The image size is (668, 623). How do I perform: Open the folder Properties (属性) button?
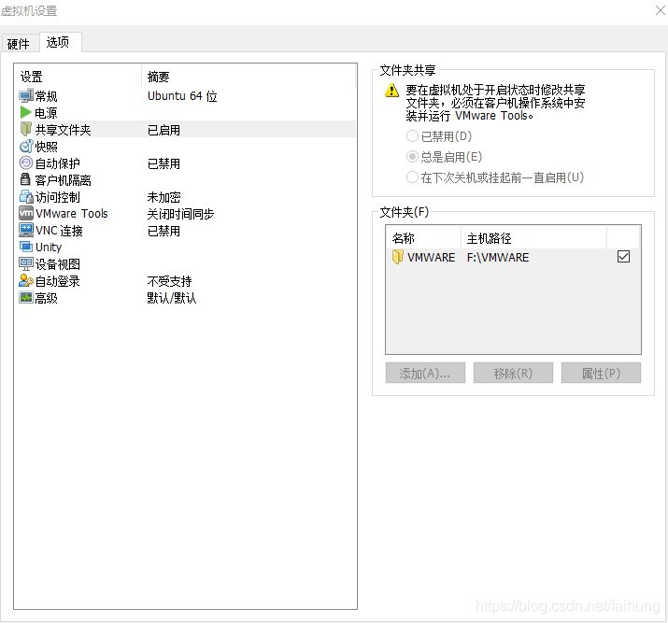[x=601, y=373]
